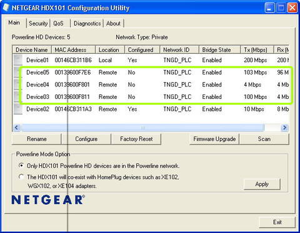Minimize the Configuration Utility window
The height and width of the screenshot is (233, 300).
tap(269, 8)
